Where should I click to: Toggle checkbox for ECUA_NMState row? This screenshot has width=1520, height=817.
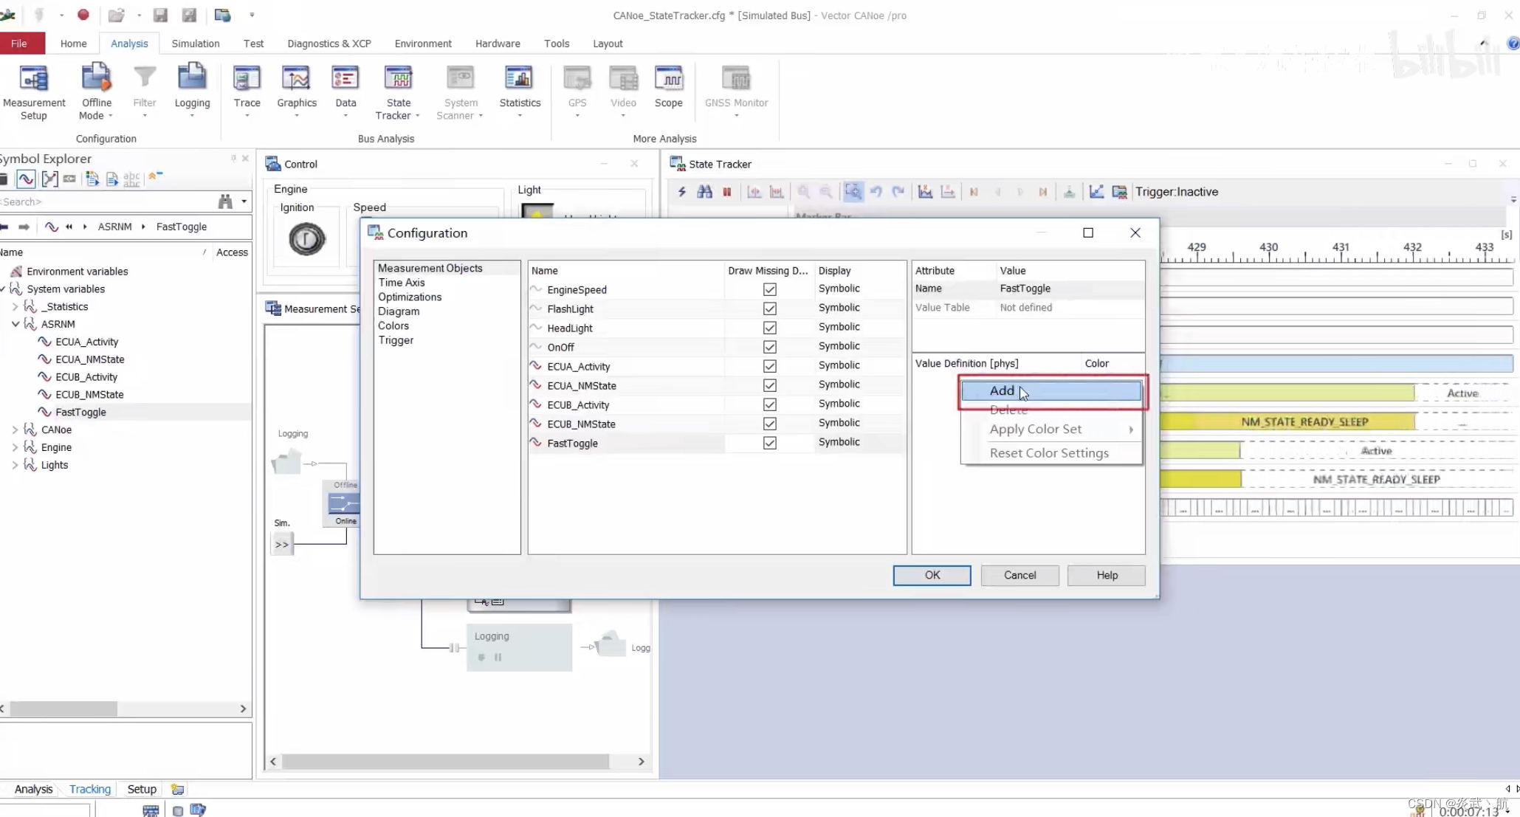[769, 385]
